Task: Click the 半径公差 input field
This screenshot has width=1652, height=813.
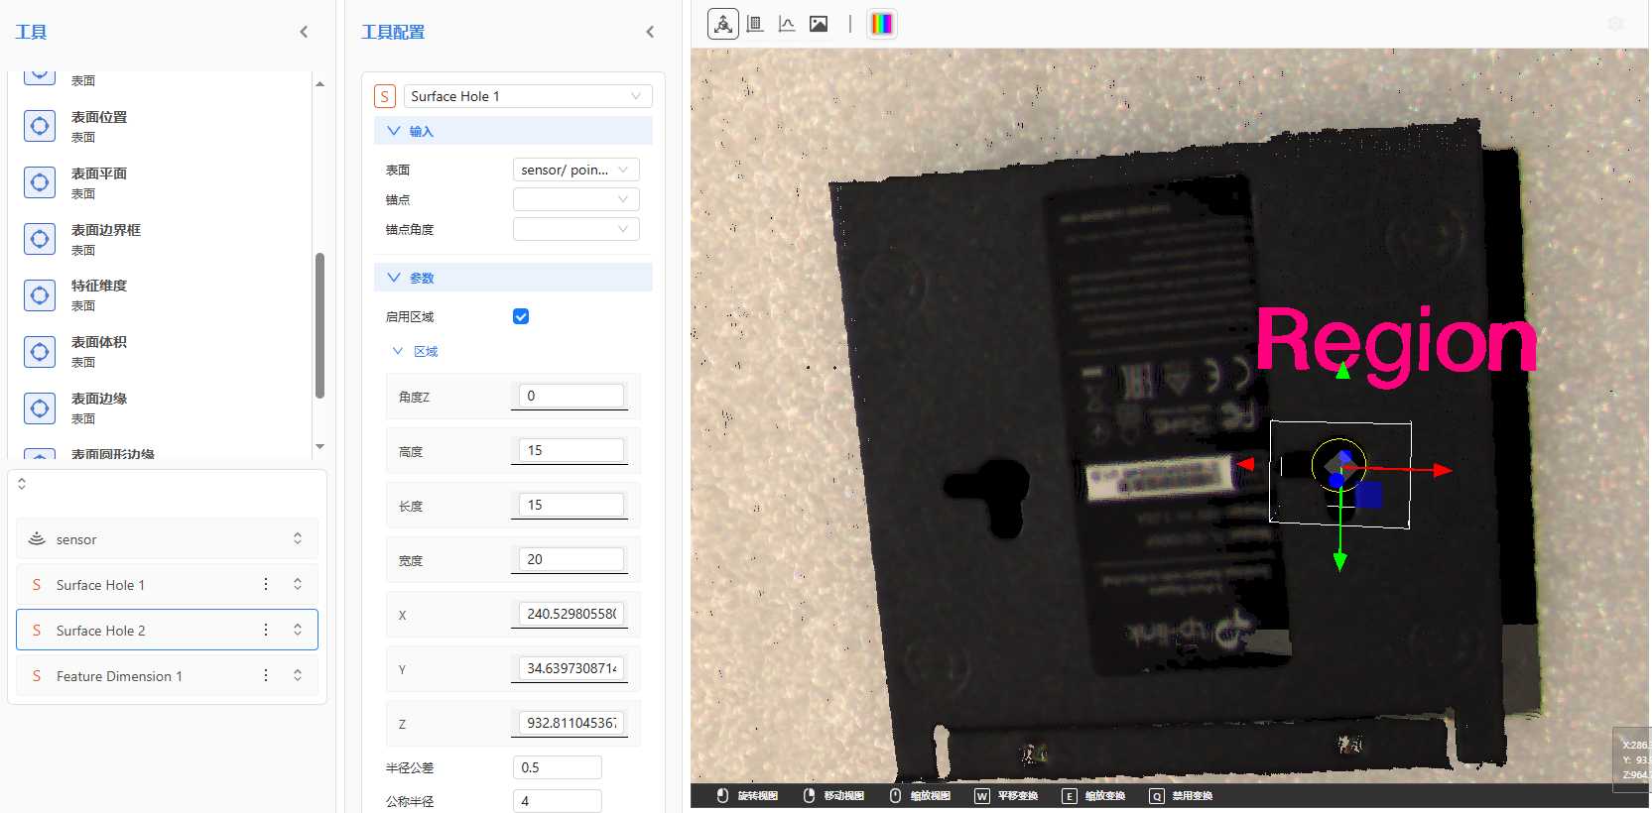Action: (x=558, y=767)
